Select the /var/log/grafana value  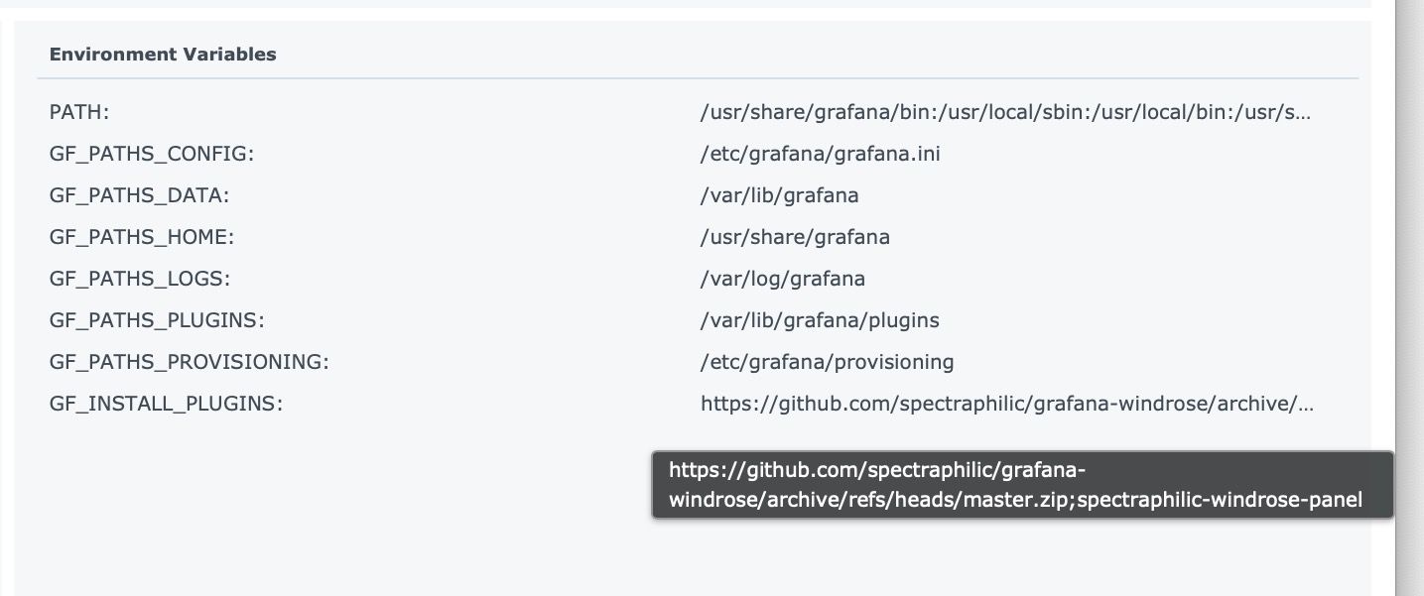click(783, 280)
